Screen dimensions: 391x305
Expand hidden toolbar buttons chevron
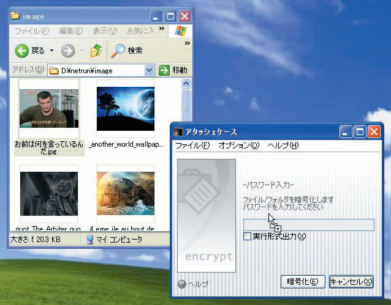pos(188,43)
